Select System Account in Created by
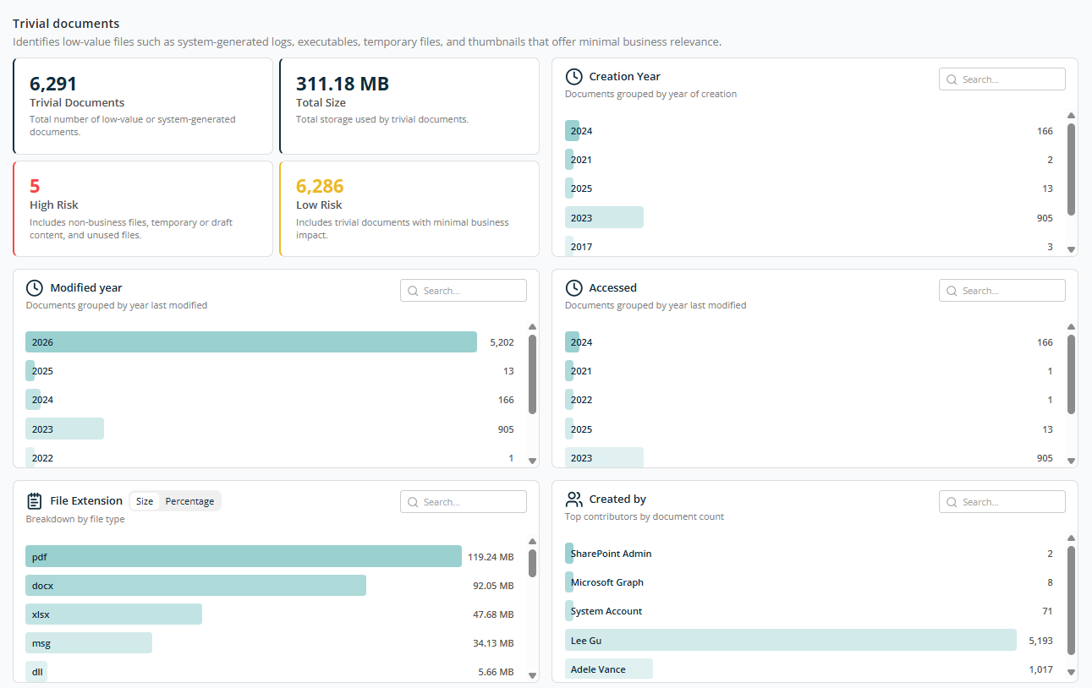 coord(809,611)
